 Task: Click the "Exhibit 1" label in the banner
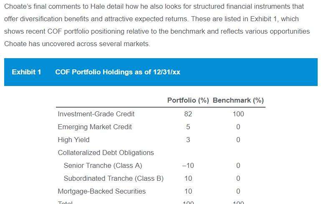tap(26, 72)
